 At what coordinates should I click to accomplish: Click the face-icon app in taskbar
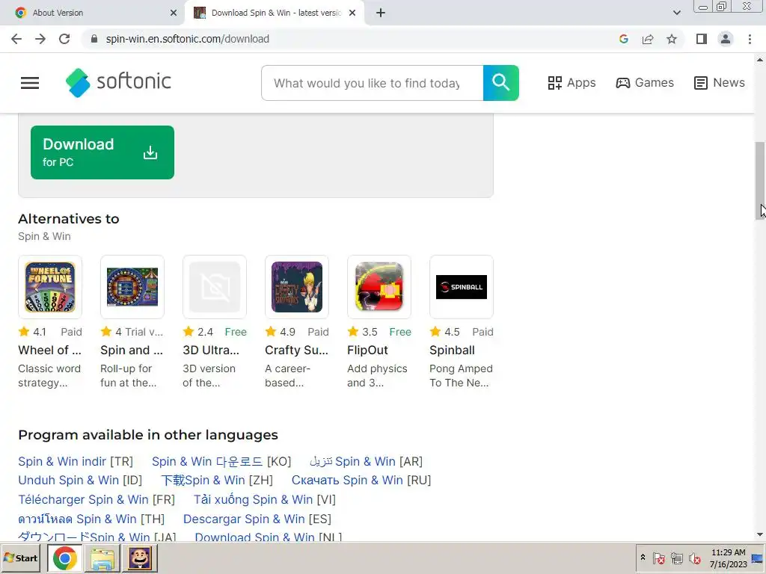pyautogui.click(x=140, y=558)
